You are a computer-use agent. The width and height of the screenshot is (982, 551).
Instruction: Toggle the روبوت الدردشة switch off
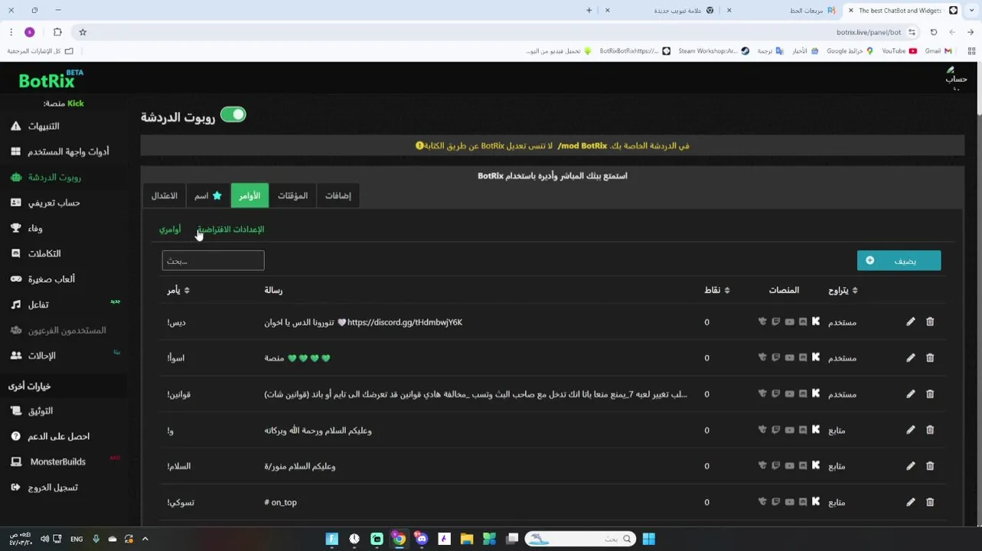tap(233, 115)
